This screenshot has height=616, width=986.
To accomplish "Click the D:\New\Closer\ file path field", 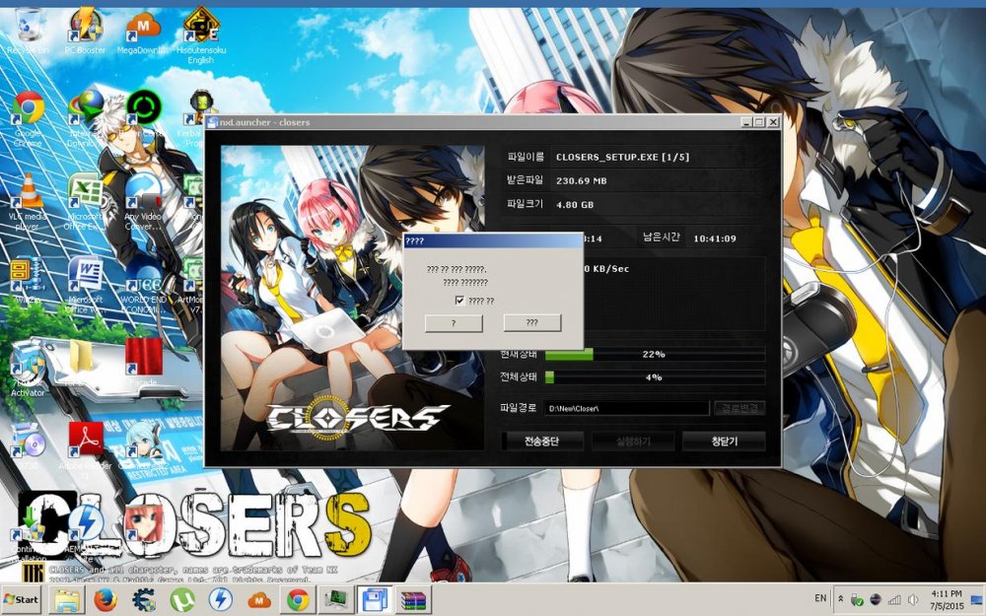I will tap(626, 408).
